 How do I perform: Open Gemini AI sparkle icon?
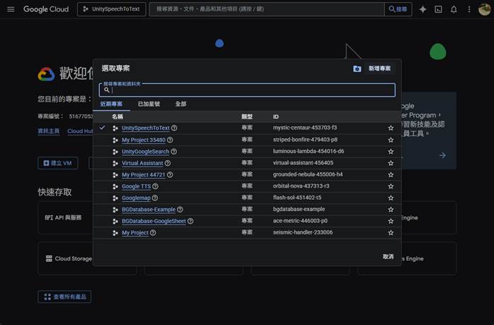[423, 9]
